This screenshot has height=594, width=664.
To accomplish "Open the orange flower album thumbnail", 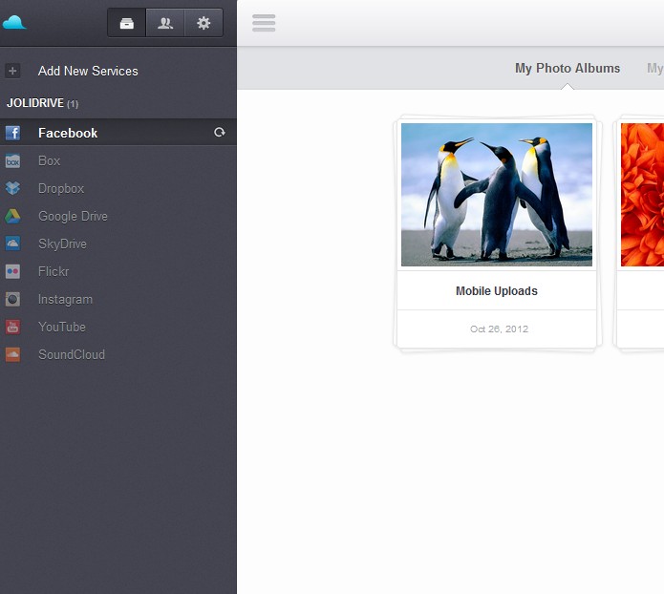I will 642,195.
